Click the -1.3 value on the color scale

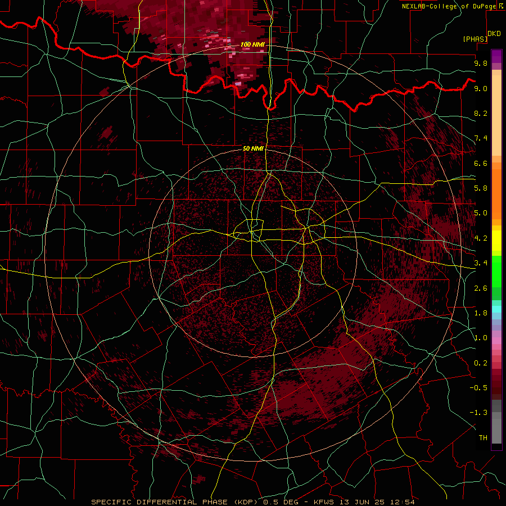[478, 413]
